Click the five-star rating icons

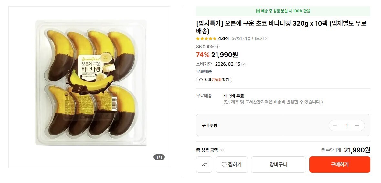coord(206,38)
